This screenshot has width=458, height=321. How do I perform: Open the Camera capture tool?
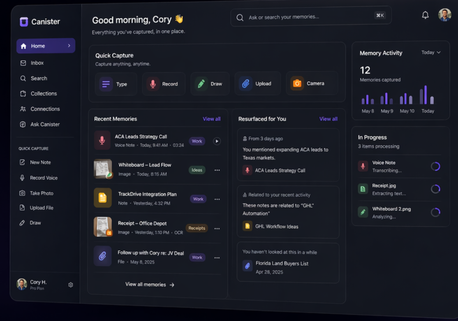[x=296, y=84]
